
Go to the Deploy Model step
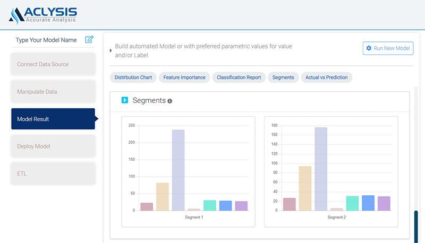click(53, 146)
